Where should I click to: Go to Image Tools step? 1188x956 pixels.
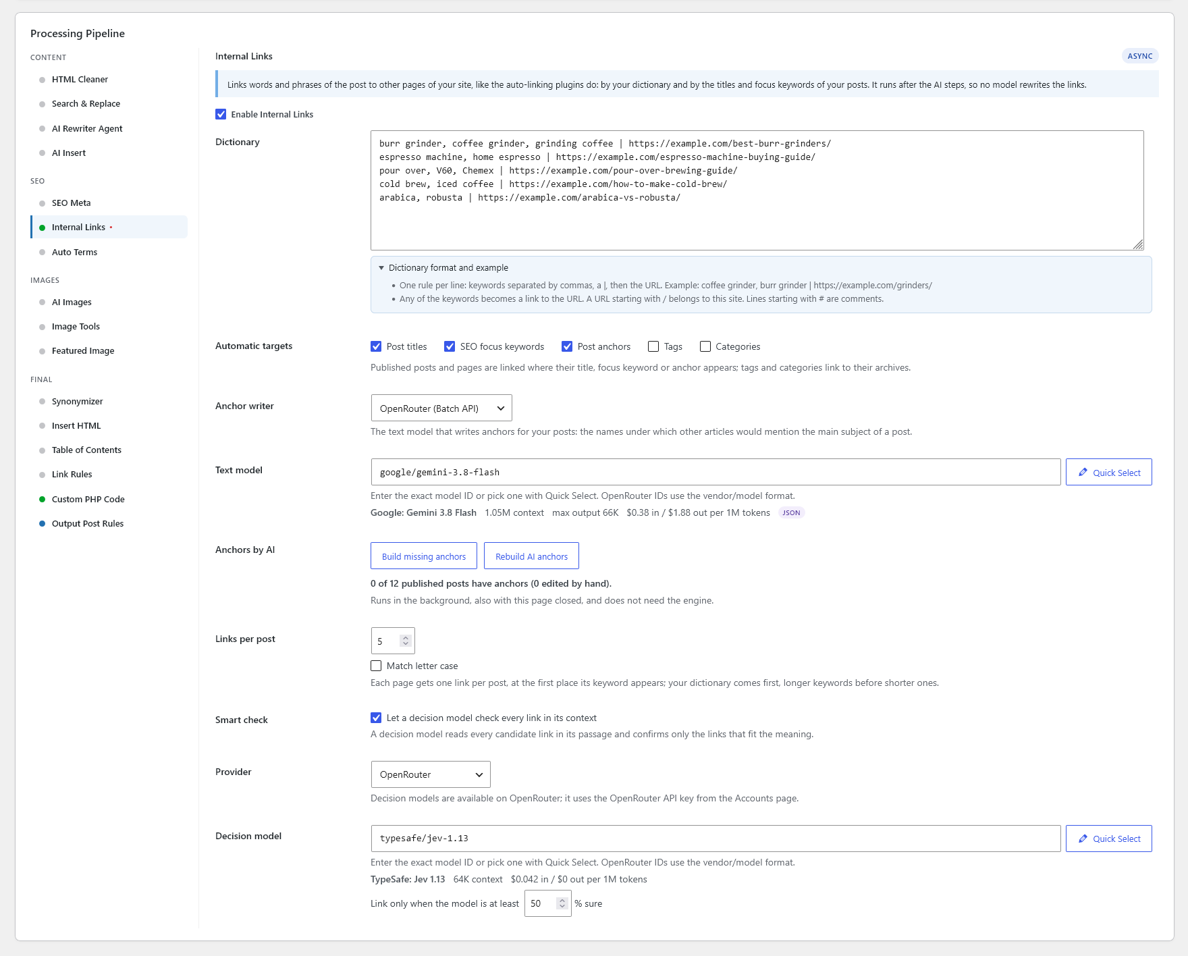pos(76,327)
